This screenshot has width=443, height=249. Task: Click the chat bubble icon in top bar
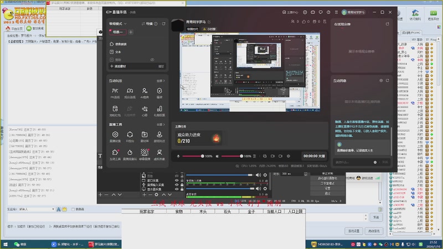point(321,12)
